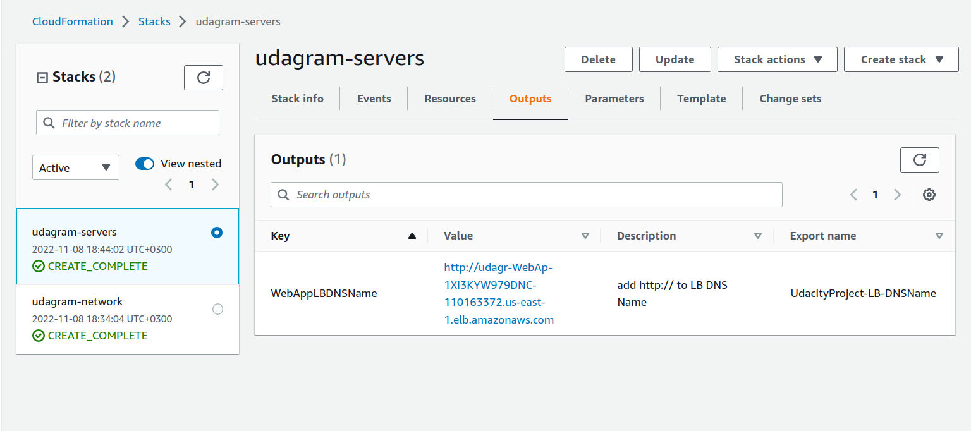Image resolution: width=971 pixels, height=431 pixels.
Task: Toggle the View nested switch
Action: 145,164
